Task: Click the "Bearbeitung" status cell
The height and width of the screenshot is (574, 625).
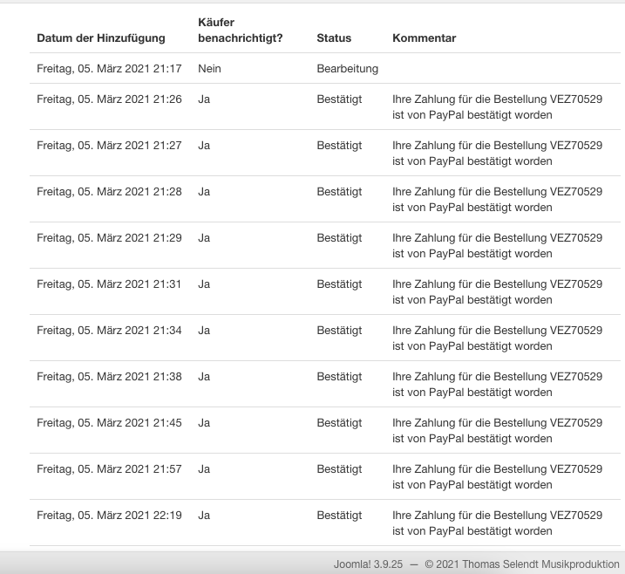Action: point(347,68)
